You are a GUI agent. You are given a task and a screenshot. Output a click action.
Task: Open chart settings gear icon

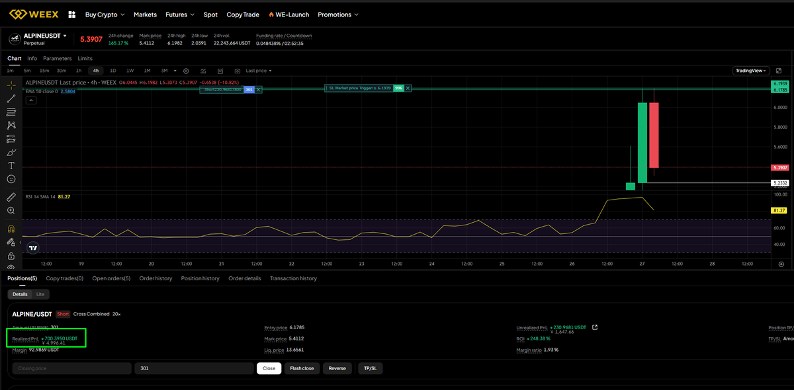pos(186,71)
